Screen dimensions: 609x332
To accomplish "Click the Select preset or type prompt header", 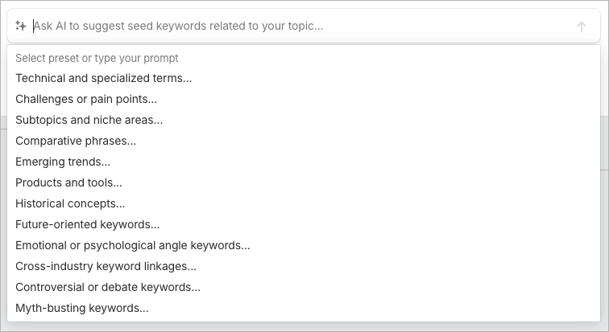I will (97, 58).
